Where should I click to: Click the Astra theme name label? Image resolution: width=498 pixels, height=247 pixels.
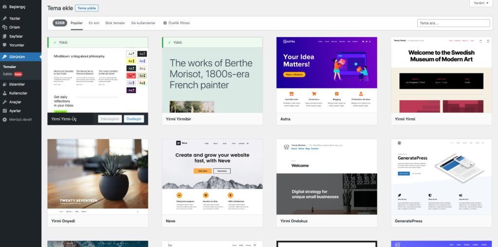[285, 119]
